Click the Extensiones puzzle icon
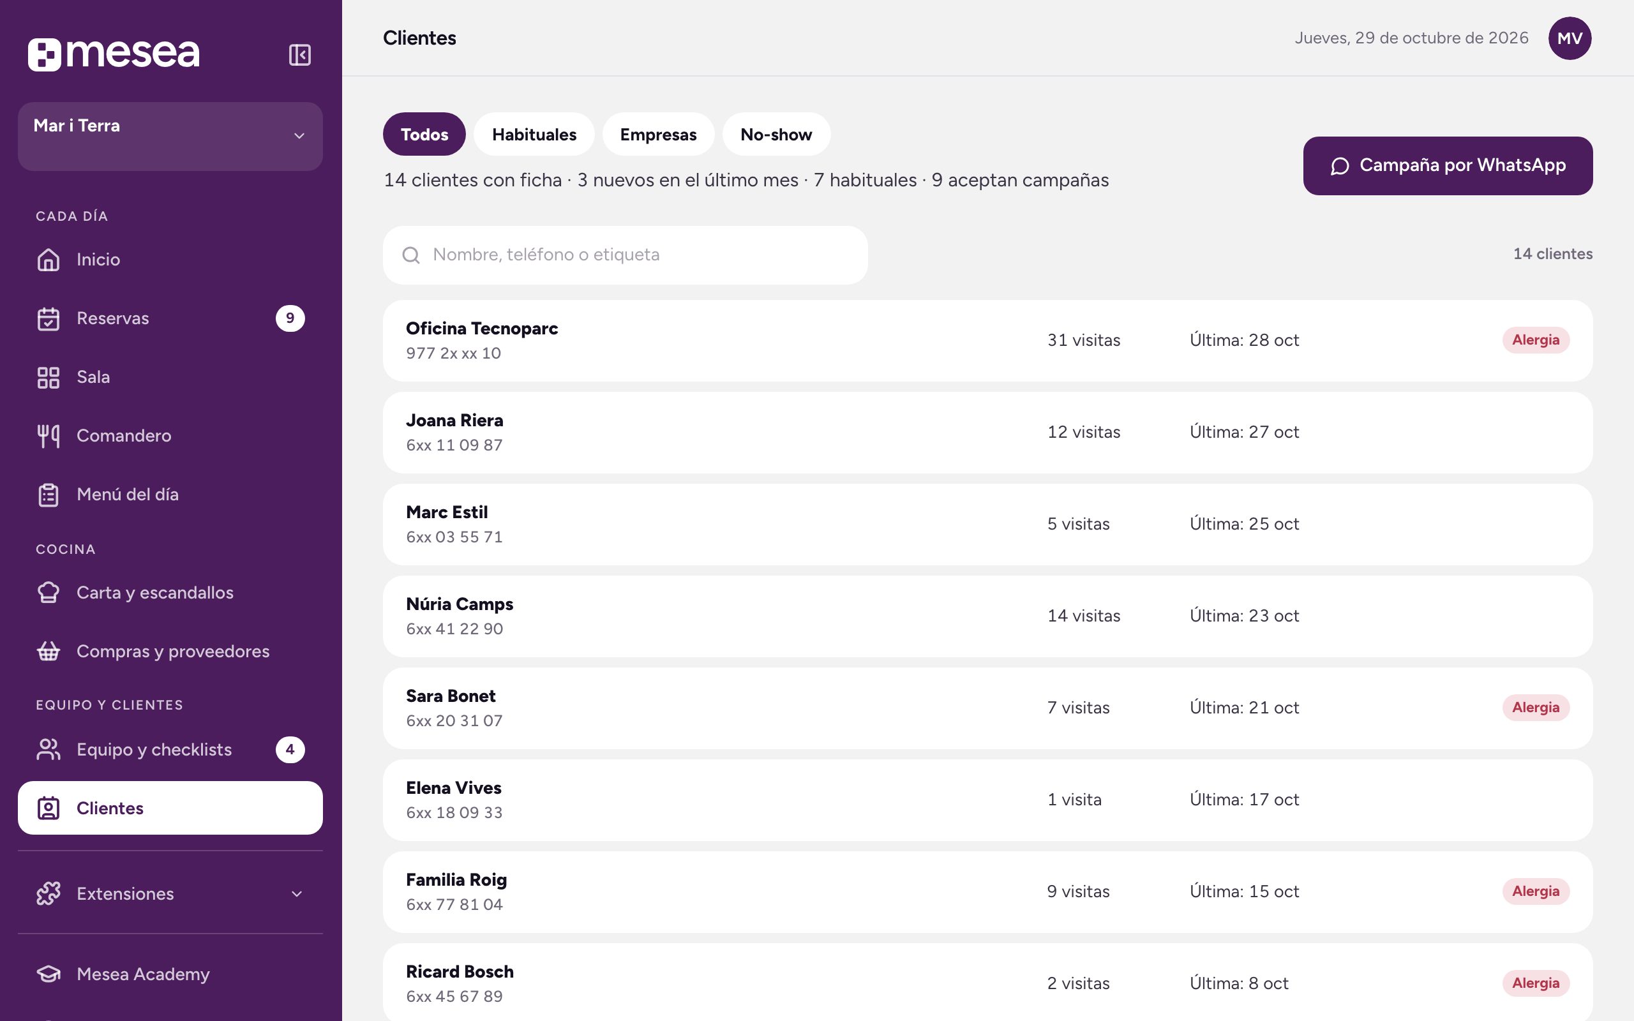Screen dimensions: 1634x1021 [49, 893]
